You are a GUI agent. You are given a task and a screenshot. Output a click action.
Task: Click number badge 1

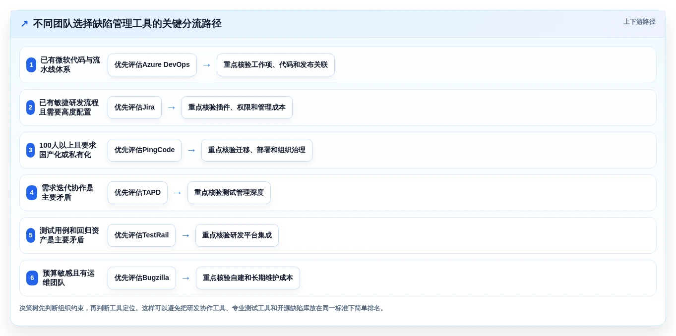pos(31,65)
